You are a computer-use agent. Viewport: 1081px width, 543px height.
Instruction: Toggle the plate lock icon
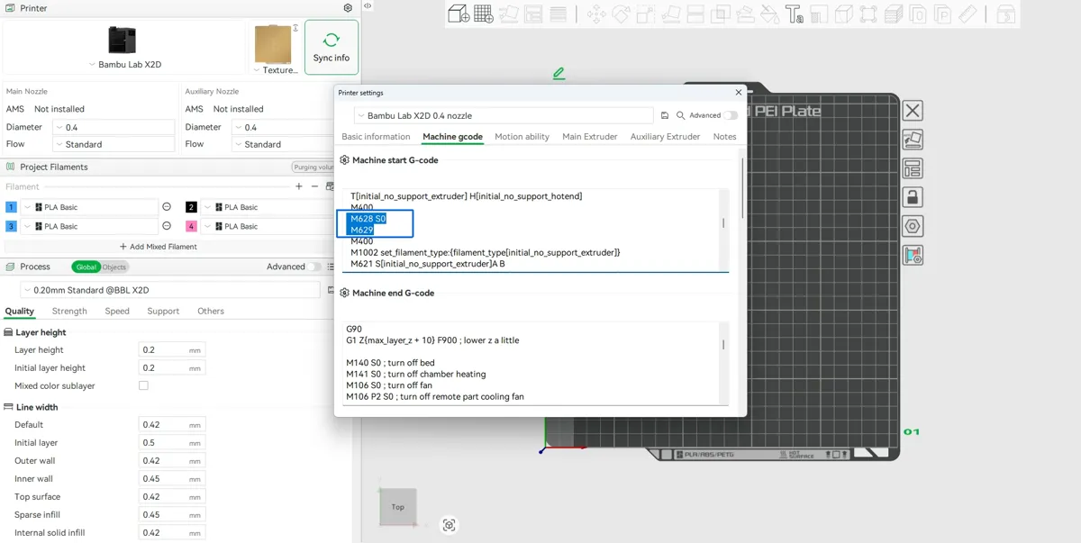(913, 197)
